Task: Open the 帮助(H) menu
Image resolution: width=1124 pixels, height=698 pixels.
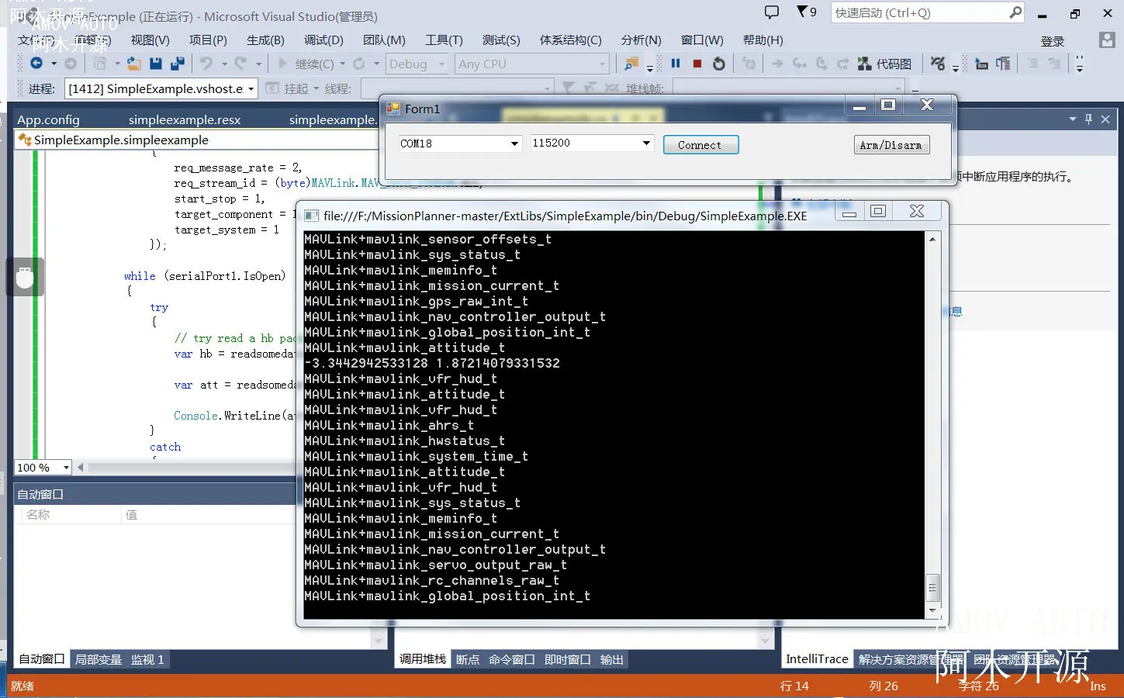Action: click(x=763, y=40)
